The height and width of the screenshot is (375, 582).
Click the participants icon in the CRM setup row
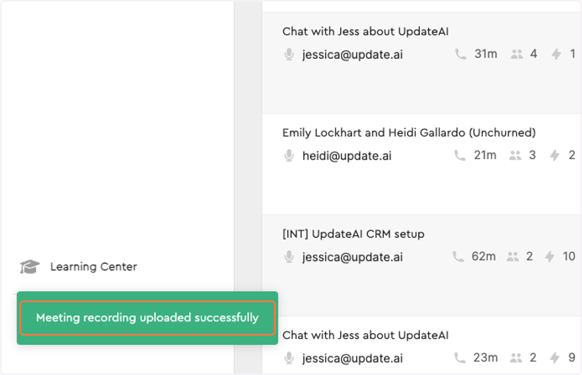click(513, 257)
